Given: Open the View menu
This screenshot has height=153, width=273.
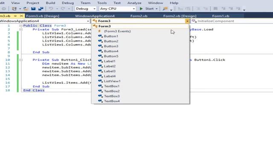Looking at the screenshot, I should pyautogui.click(x=15, y=3).
